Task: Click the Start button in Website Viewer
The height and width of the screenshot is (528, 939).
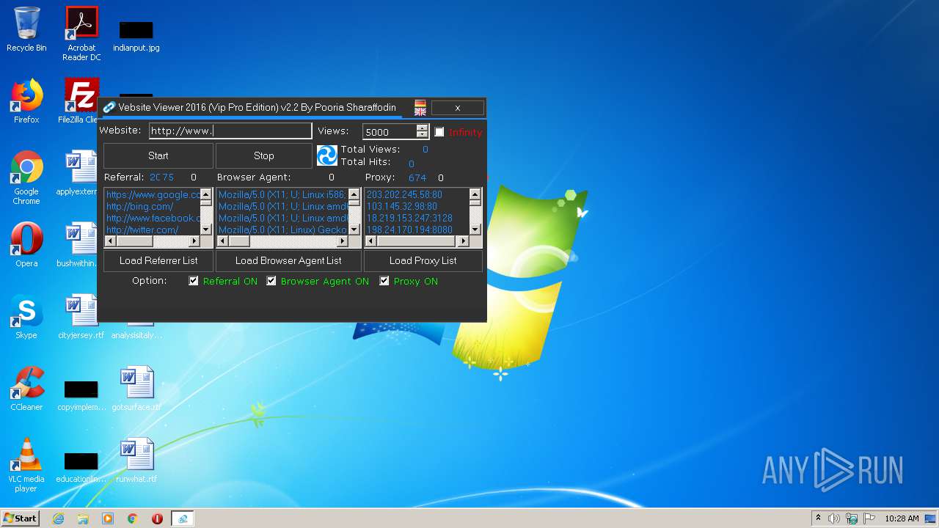Action: click(x=158, y=155)
